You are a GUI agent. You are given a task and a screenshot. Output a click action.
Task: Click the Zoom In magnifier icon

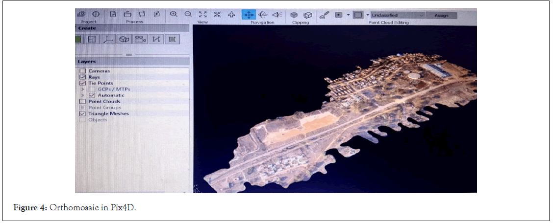coord(174,14)
